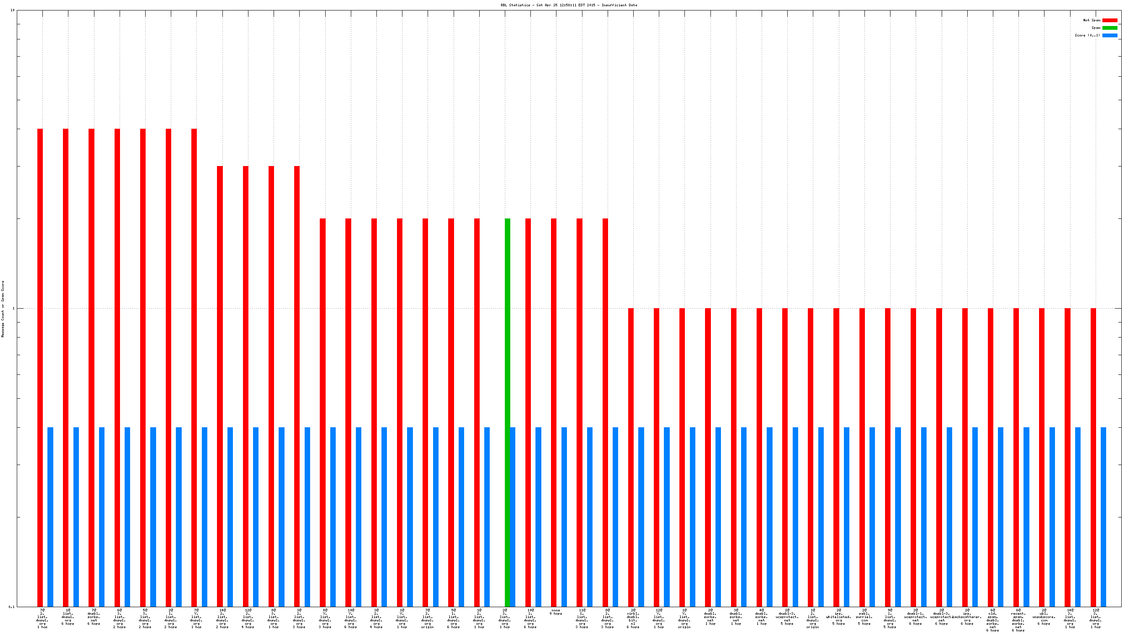This screenshot has width=1128, height=634.
Task: Click the y-axis tick label 10
Action: coord(12,10)
